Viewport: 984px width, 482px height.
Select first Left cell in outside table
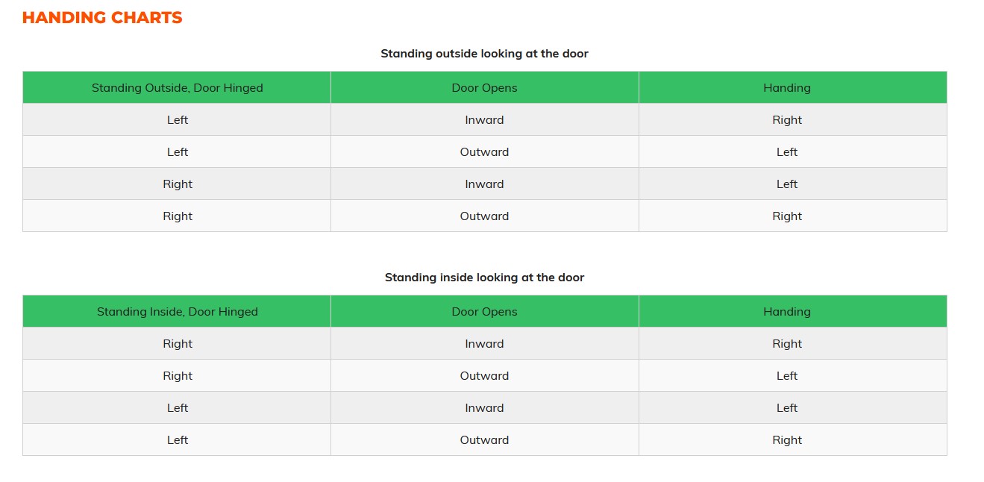tap(177, 119)
